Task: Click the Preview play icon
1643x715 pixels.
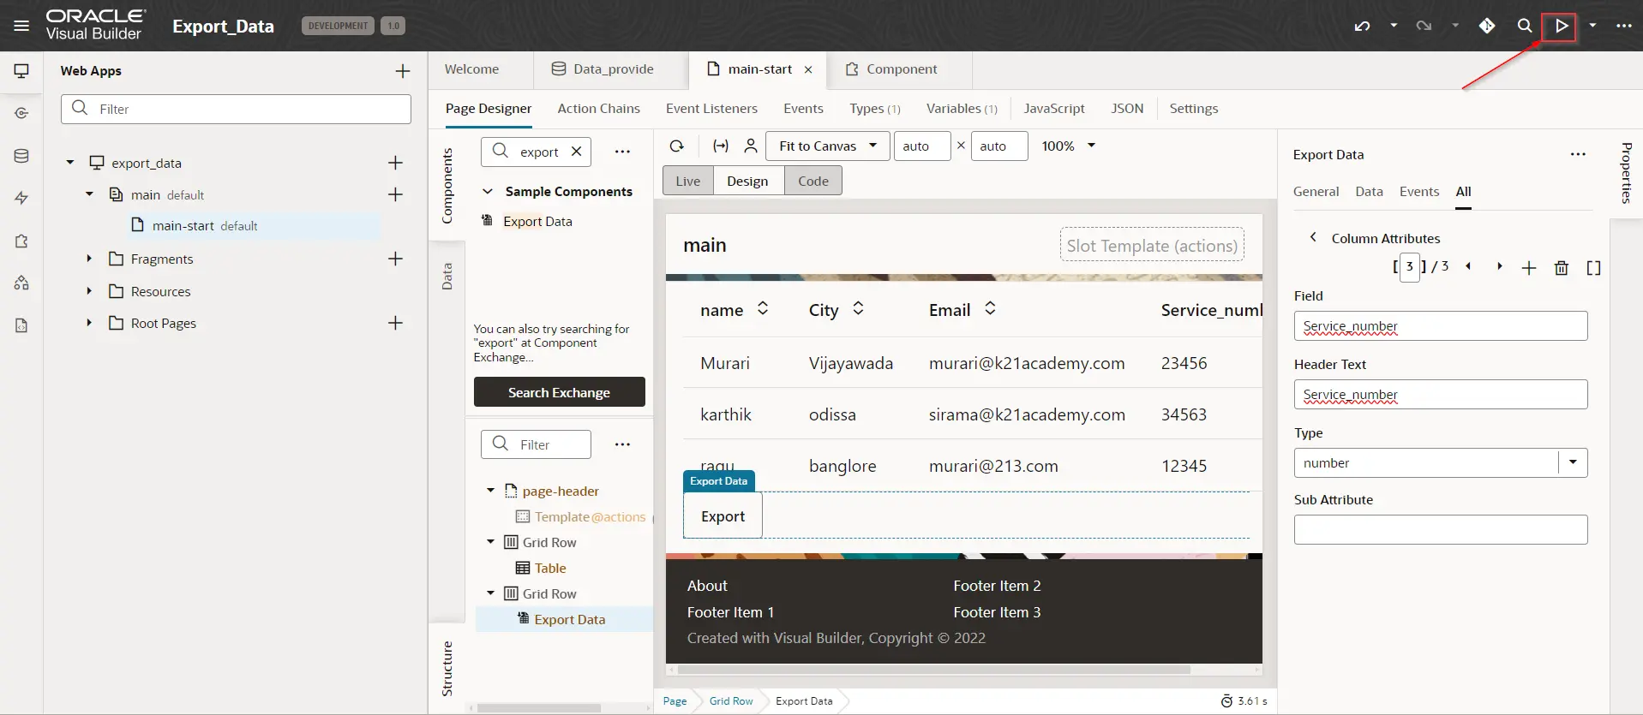Action: pyautogui.click(x=1561, y=26)
